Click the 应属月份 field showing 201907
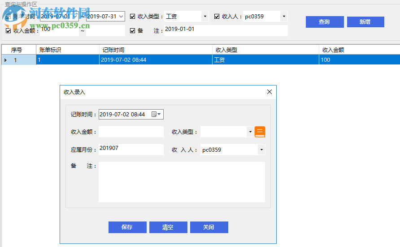This screenshot has height=247, width=400. pyautogui.click(x=131, y=150)
